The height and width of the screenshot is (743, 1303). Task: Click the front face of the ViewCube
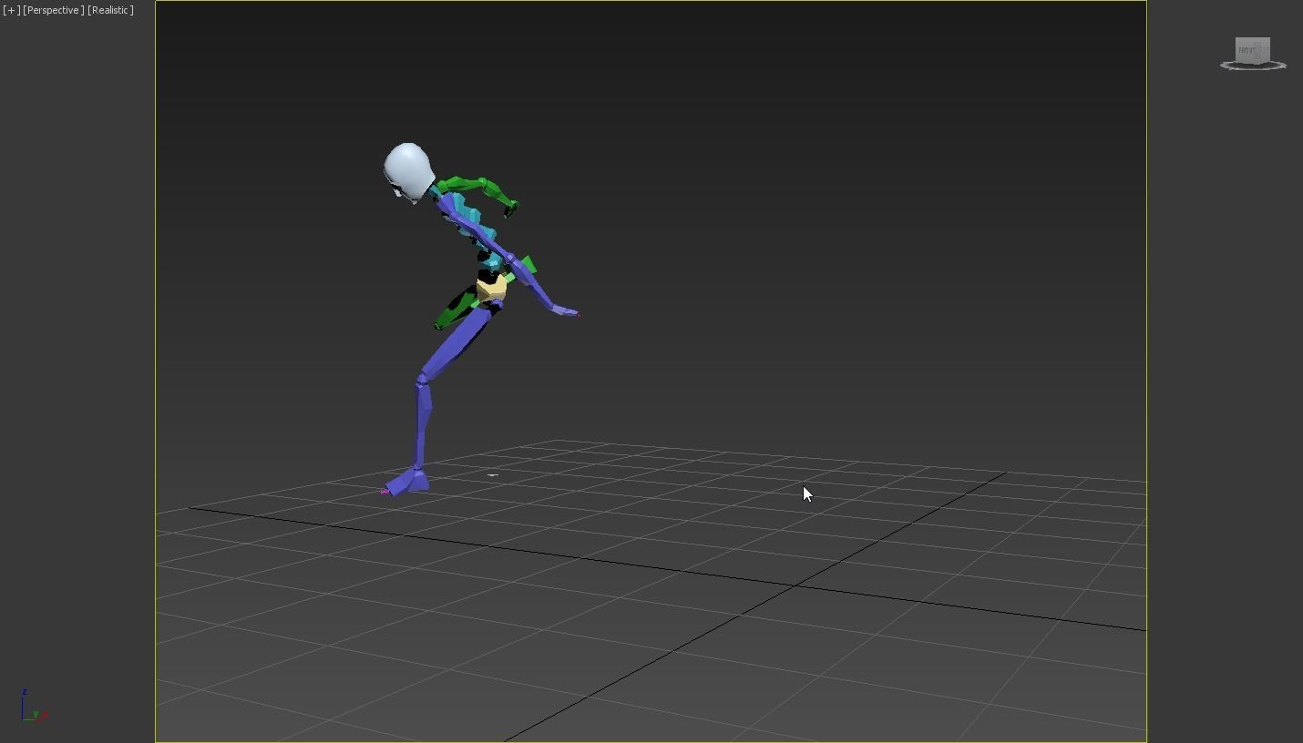click(1248, 50)
